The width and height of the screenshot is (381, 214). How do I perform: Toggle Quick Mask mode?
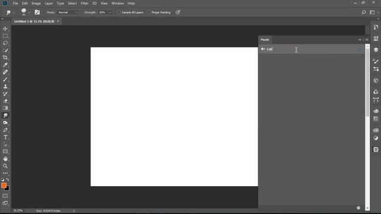pos(5,196)
